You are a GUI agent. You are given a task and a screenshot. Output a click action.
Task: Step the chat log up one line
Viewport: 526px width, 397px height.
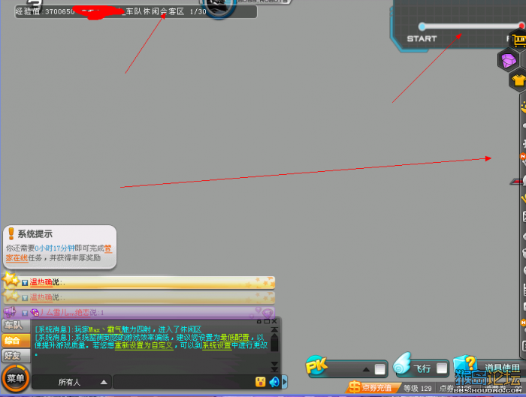[x=274, y=335]
